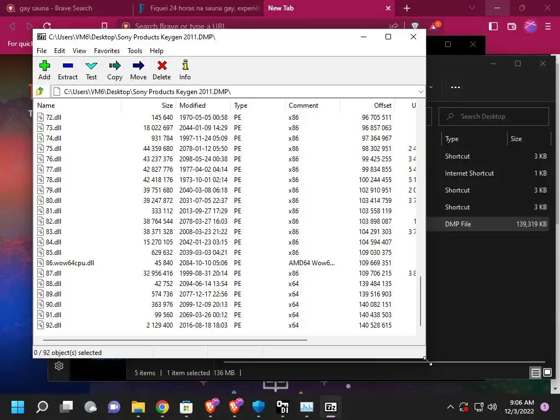Switch Explorer to details view icon
This screenshot has height=420, width=560.
[536, 373]
